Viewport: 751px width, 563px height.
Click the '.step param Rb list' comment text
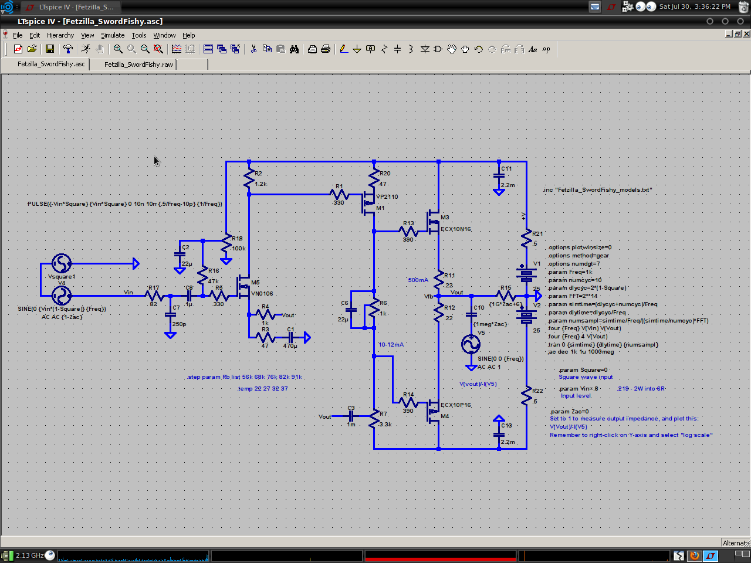click(x=245, y=377)
